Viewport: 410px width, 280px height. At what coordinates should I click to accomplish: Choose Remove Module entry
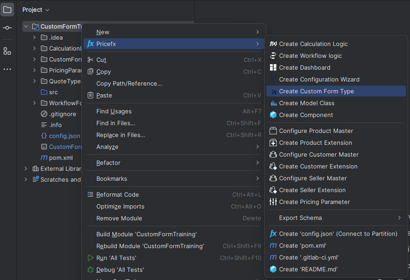click(174, 218)
